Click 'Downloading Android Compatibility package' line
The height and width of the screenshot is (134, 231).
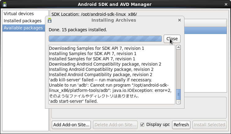point(105,64)
